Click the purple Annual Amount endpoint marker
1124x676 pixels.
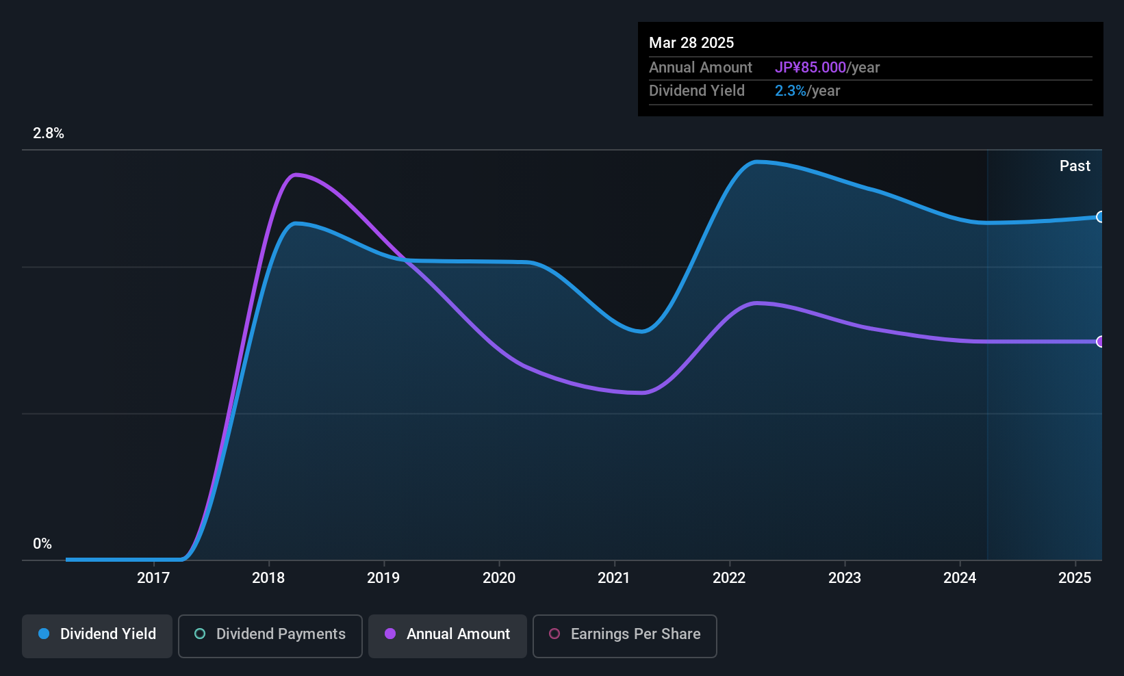[1100, 341]
